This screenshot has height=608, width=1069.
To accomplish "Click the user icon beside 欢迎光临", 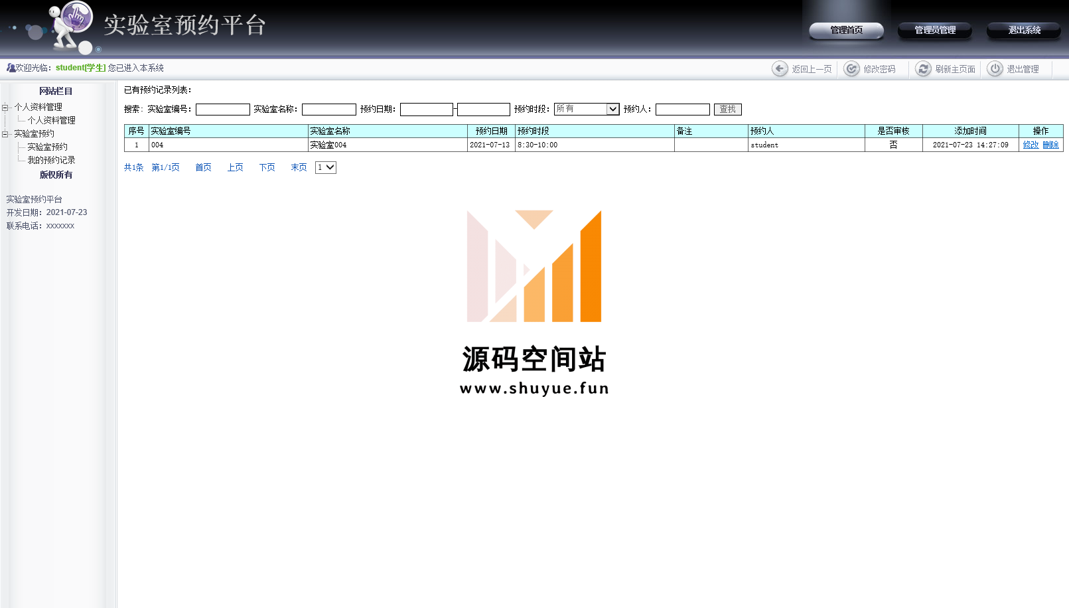I will coord(11,68).
